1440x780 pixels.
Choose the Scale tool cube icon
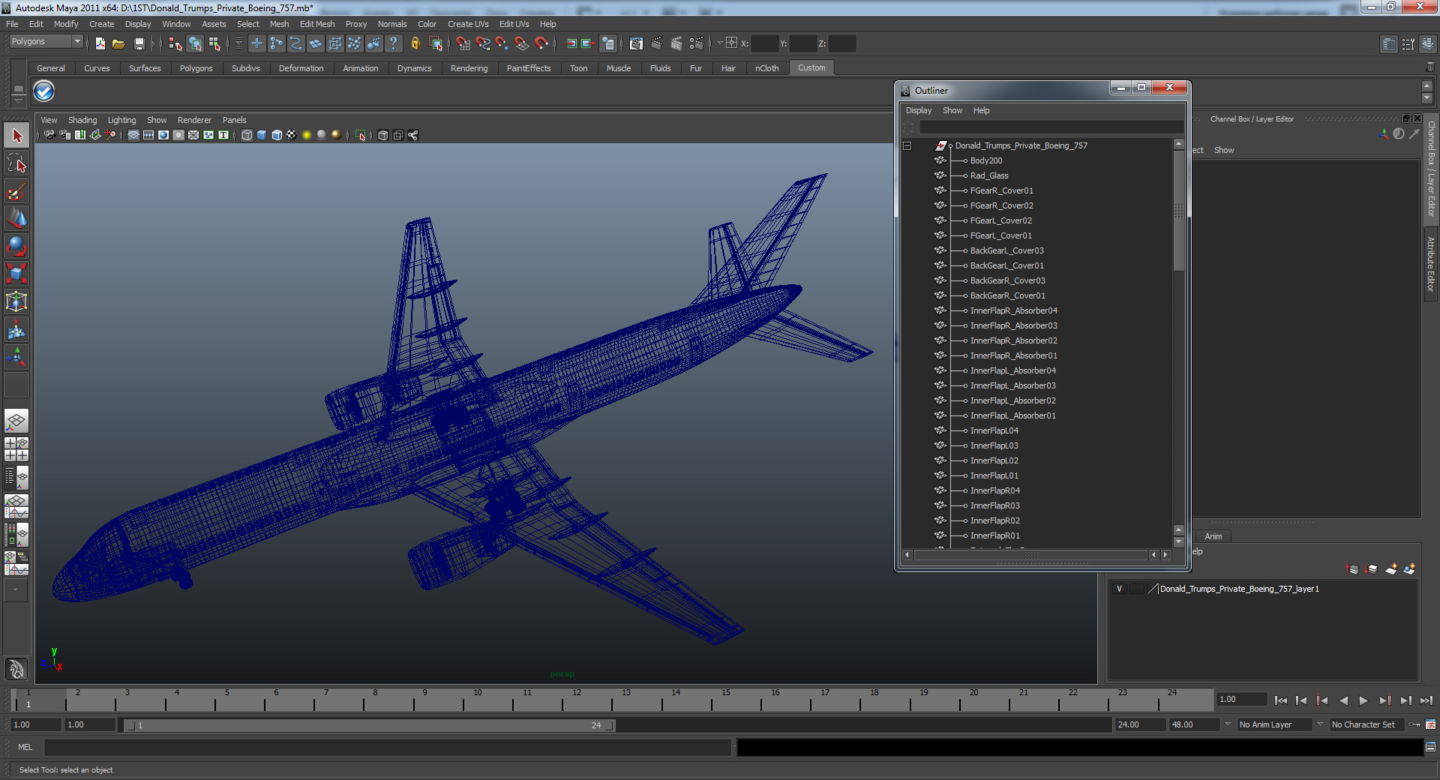point(16,274)
